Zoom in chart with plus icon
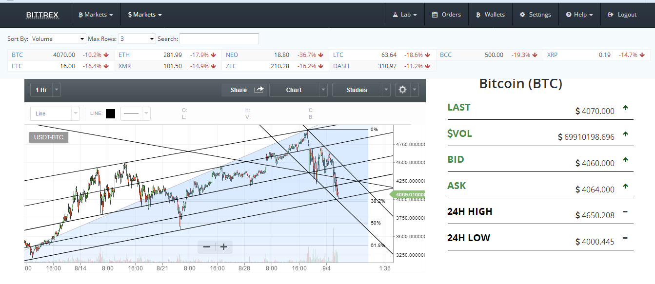The height and width of the screenshot is (284, 655). coord(224,246)
